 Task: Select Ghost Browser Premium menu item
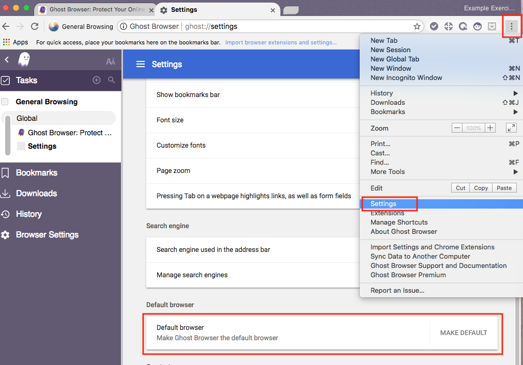click(x=441, y=275)
